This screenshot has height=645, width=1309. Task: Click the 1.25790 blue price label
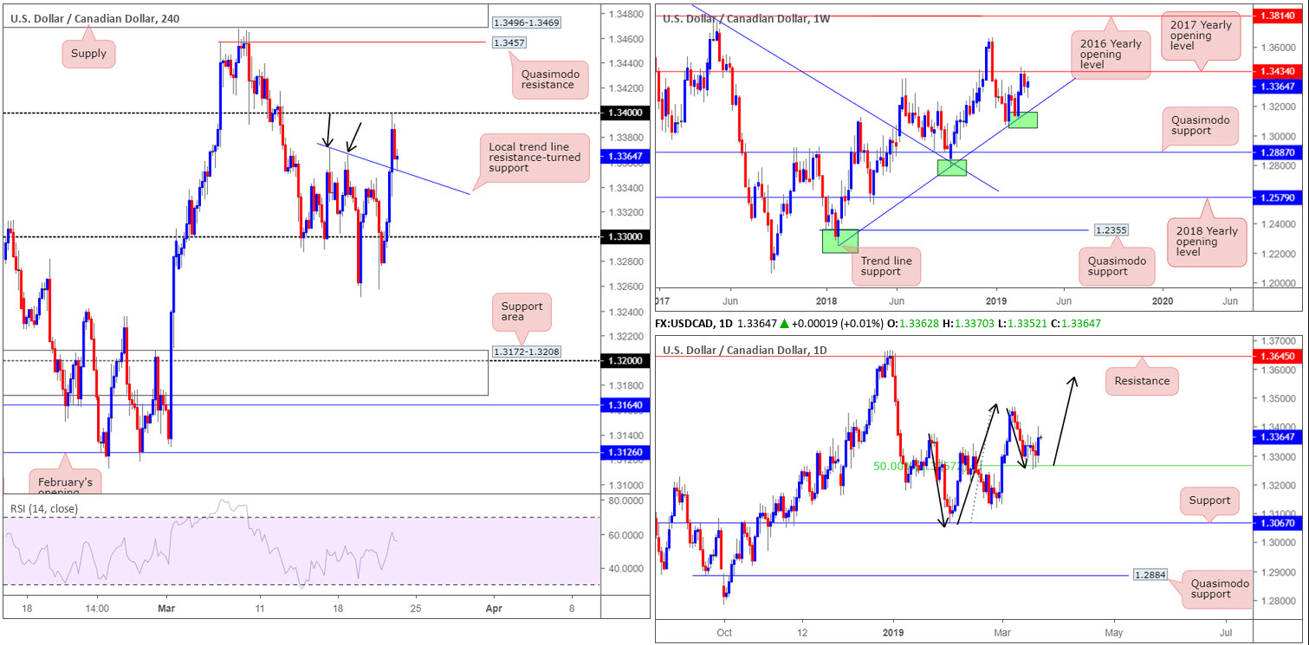pyautogui.click(x=1277, y=197)
